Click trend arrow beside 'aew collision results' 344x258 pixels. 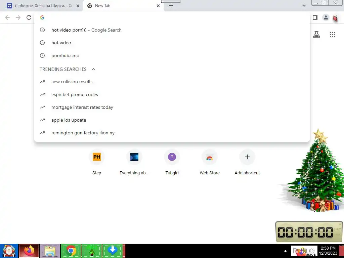tap(42, 82)
